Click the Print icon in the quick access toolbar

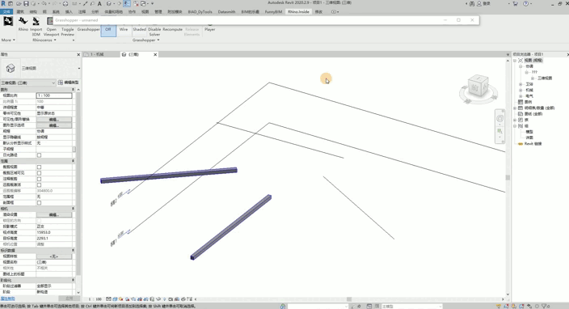tap(65, 3)
